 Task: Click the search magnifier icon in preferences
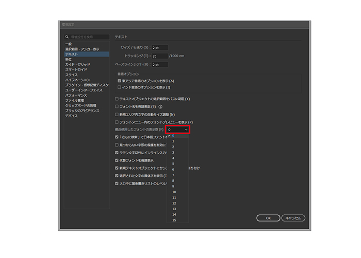tap(67, 38)
